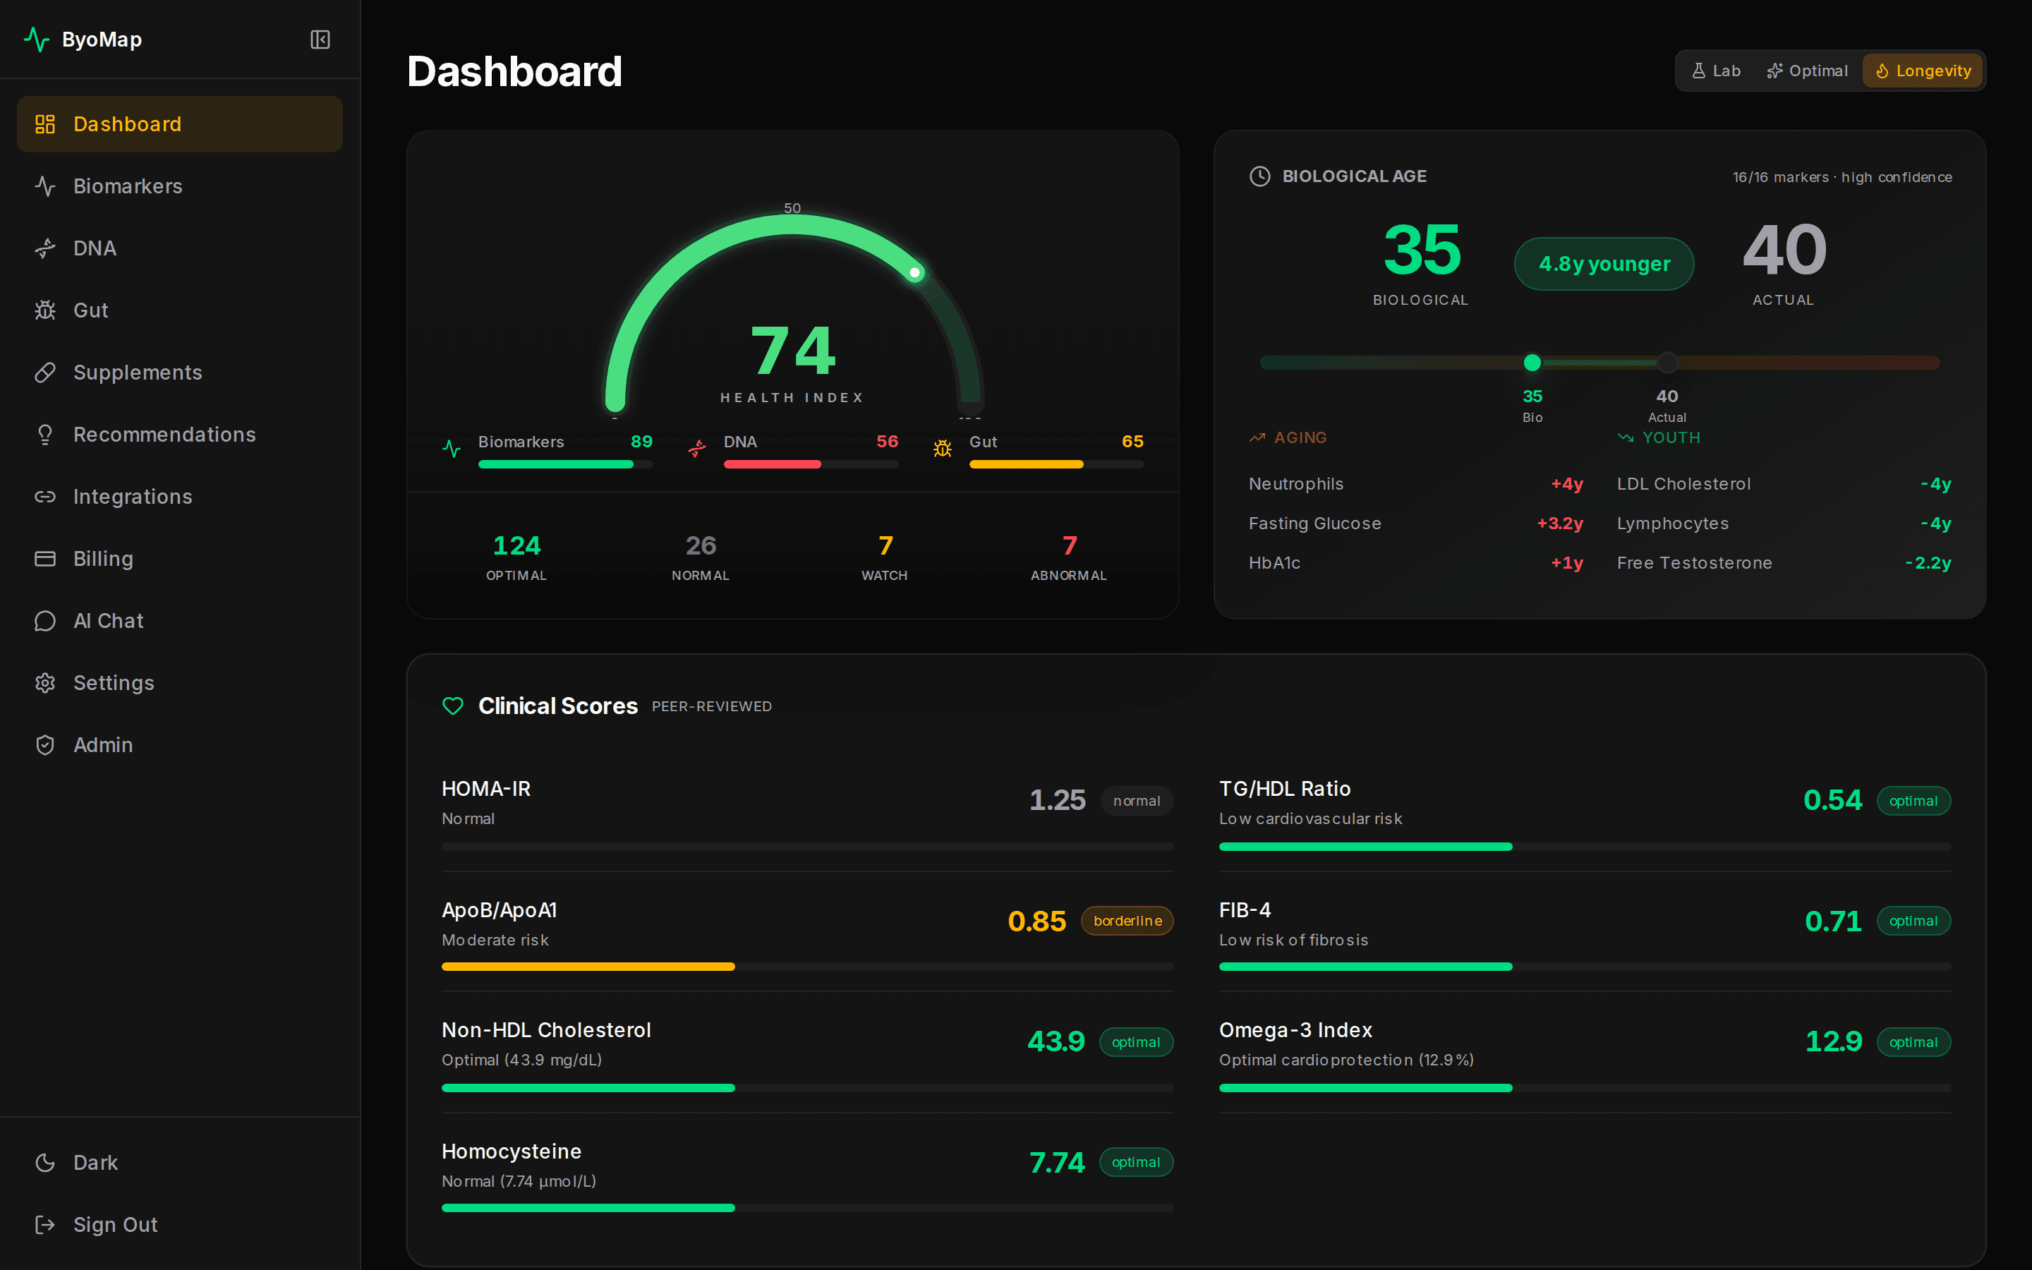Open Settings with the gear icon
Image resolution: width=2032 pixels, height=1270 pixels.
(45, 682)
